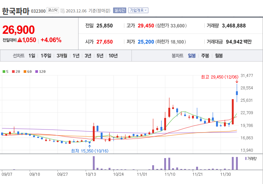Click the red 20-day moving average swatch
263x184 pixels.
point(13,72)
